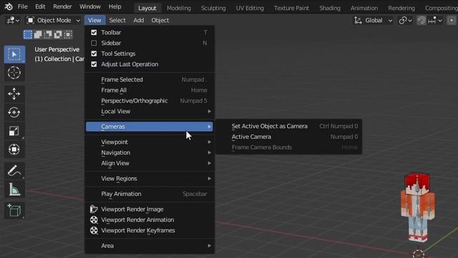Click Viewport Render Animation icon
This screenshot has width=458, height=258.
coord(94,220)
